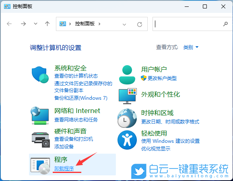Viewport: 233px width, 181px height.
Task: Click the forward navigation arrow
Action: pyautogui.click(x=23, y=24)
